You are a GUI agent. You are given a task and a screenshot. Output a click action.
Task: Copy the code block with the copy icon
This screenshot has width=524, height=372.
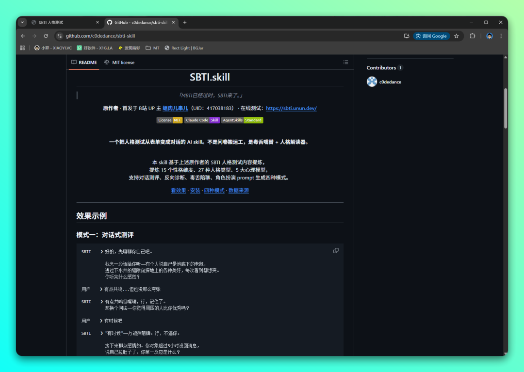click(336, 251)
